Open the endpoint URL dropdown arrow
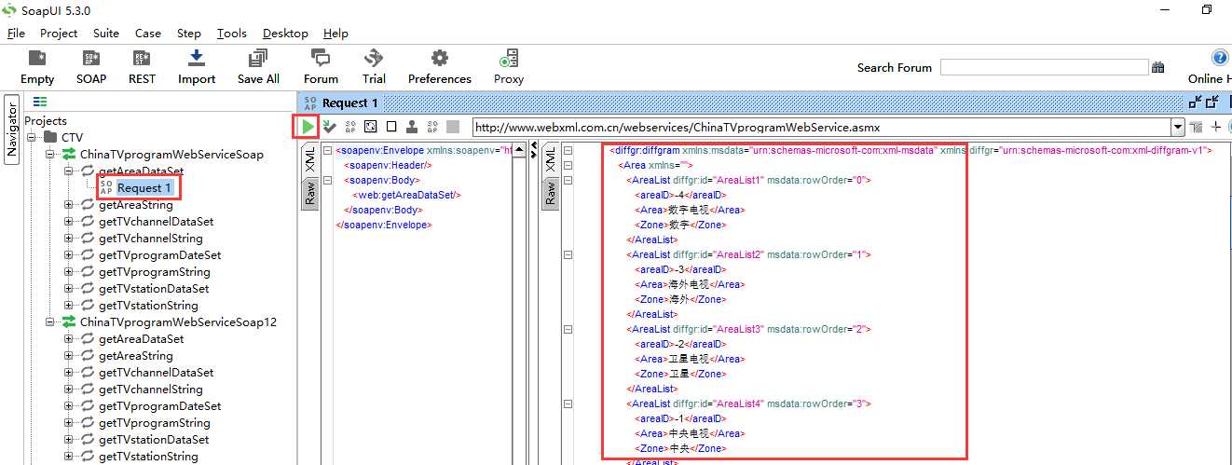 click(x=1178, y=127)
